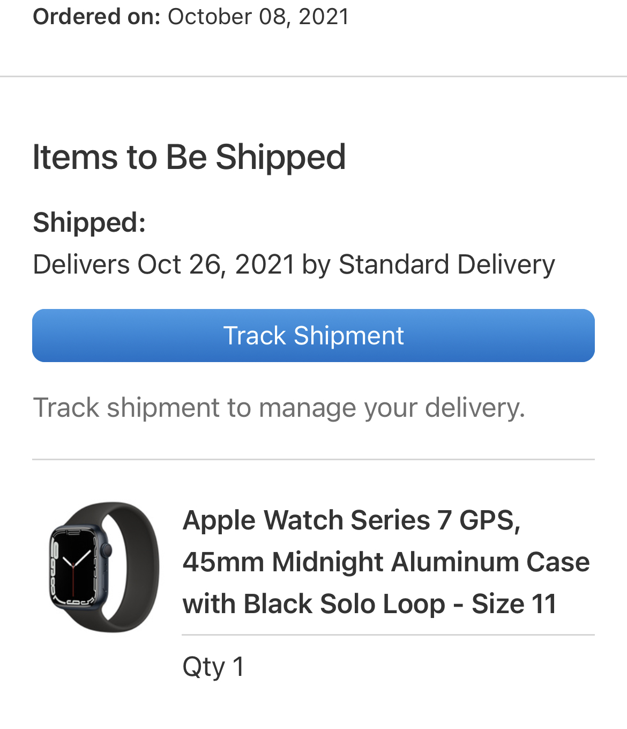Click the "October 08, 2021" order date
The height and width of the screenshot is (729, 627).
pyautogui.click(x=258, y=17)
